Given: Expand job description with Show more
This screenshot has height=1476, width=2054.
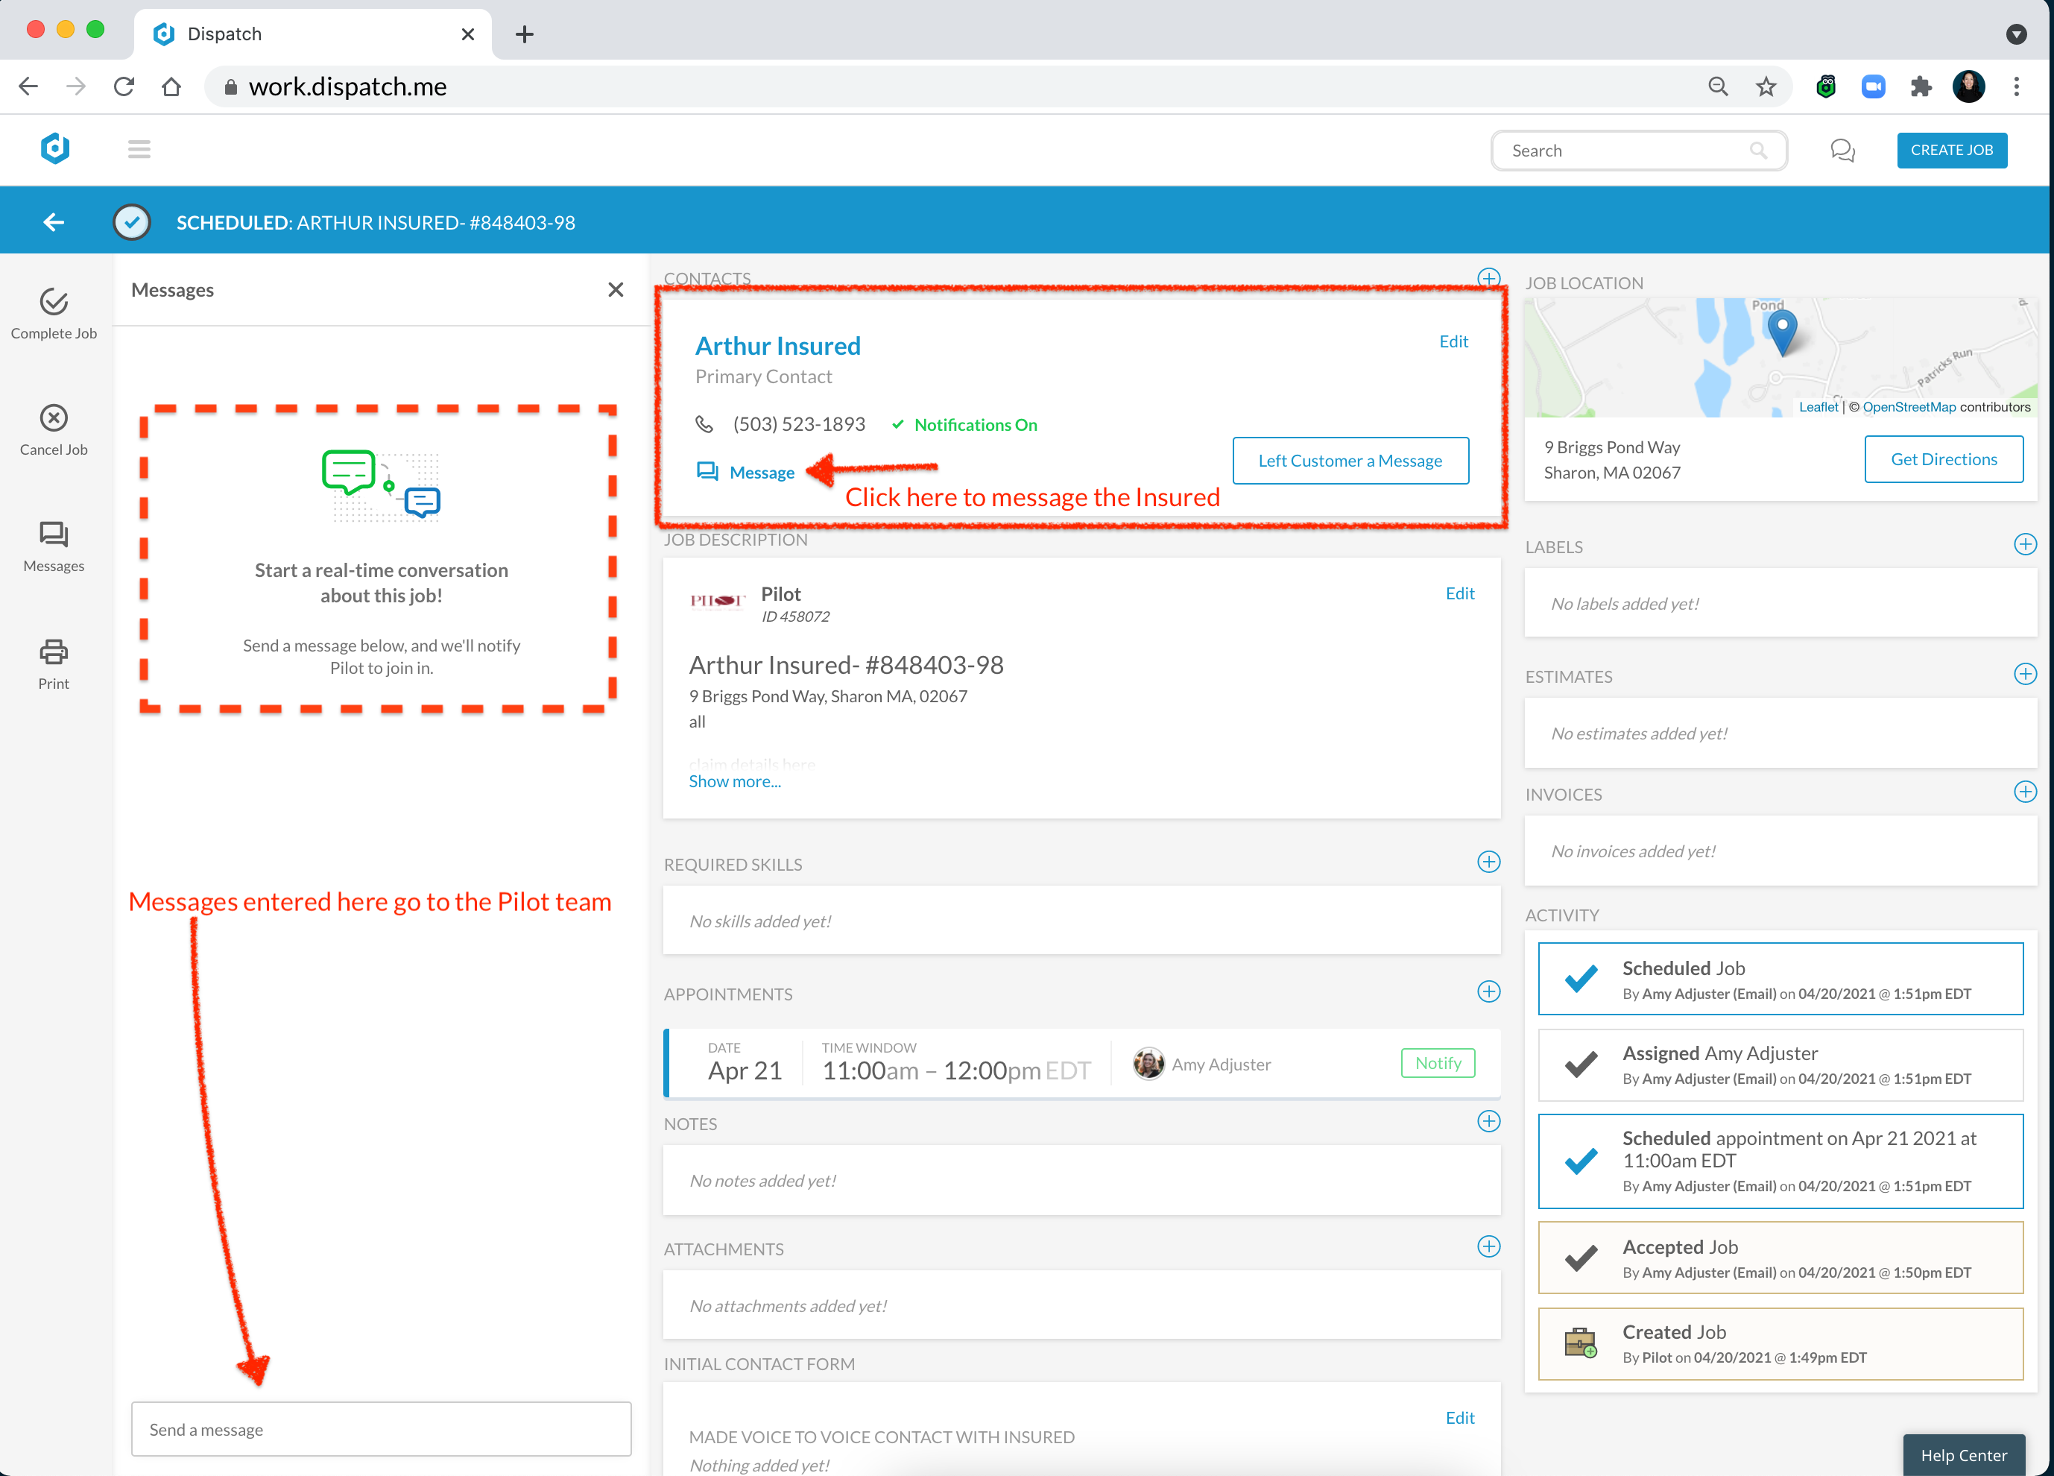Looking at the screenshot, I should tap(733, 781).
